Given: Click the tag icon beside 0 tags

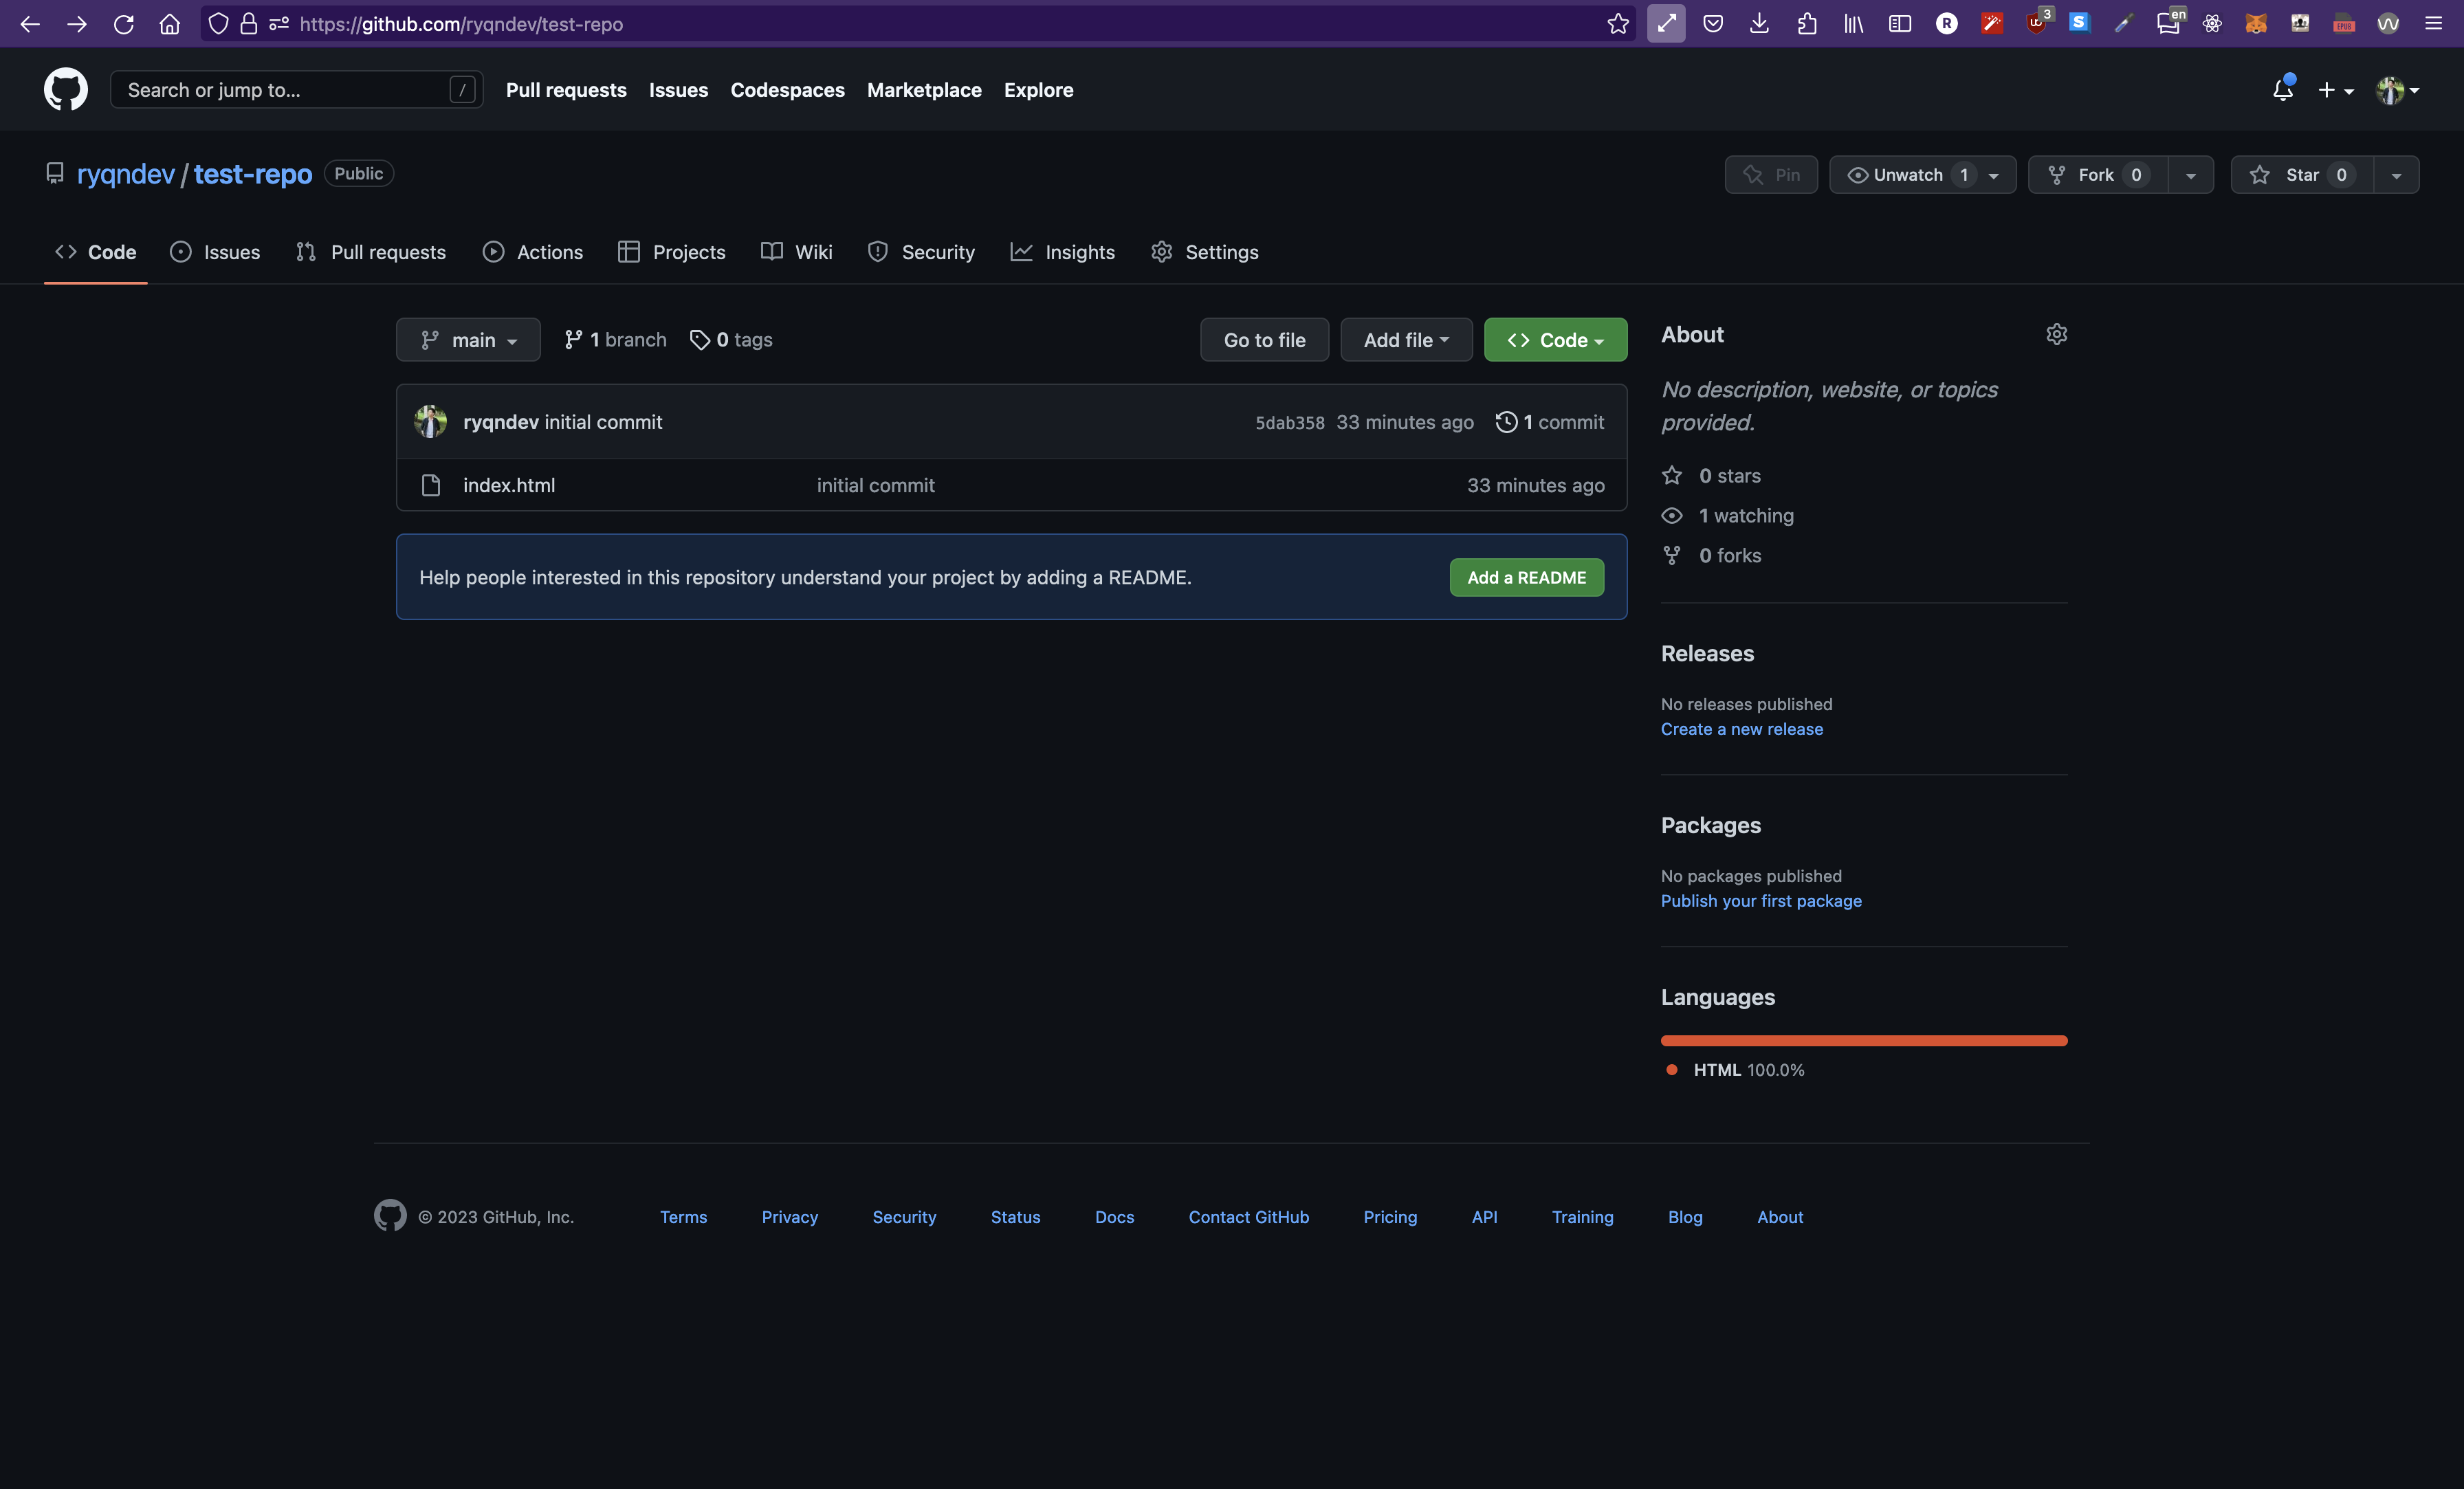Looking at the screenshot, I should 699,340.
